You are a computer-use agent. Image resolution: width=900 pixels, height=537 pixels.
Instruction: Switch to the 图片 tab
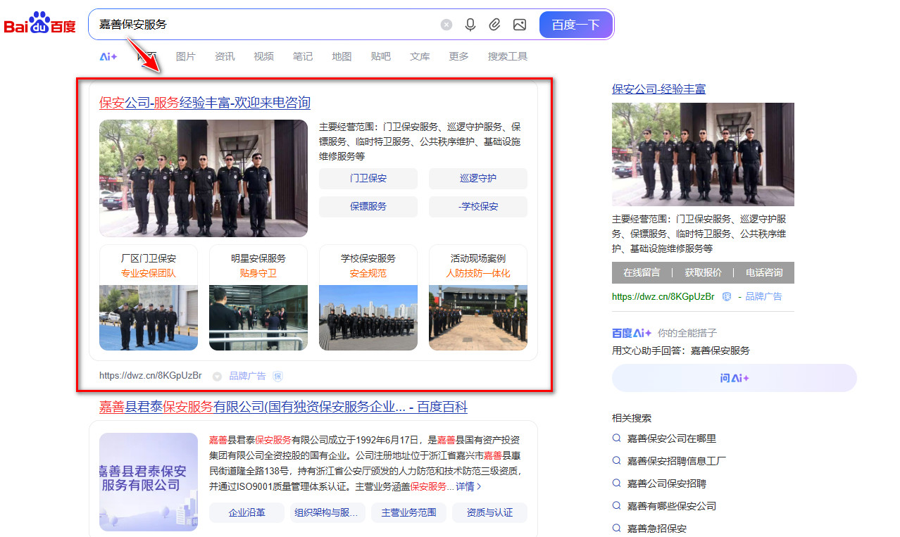pos(185,56)
